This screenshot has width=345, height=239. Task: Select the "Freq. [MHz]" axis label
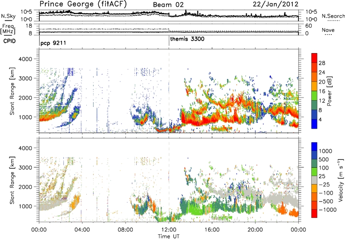(x=8, y=29)
